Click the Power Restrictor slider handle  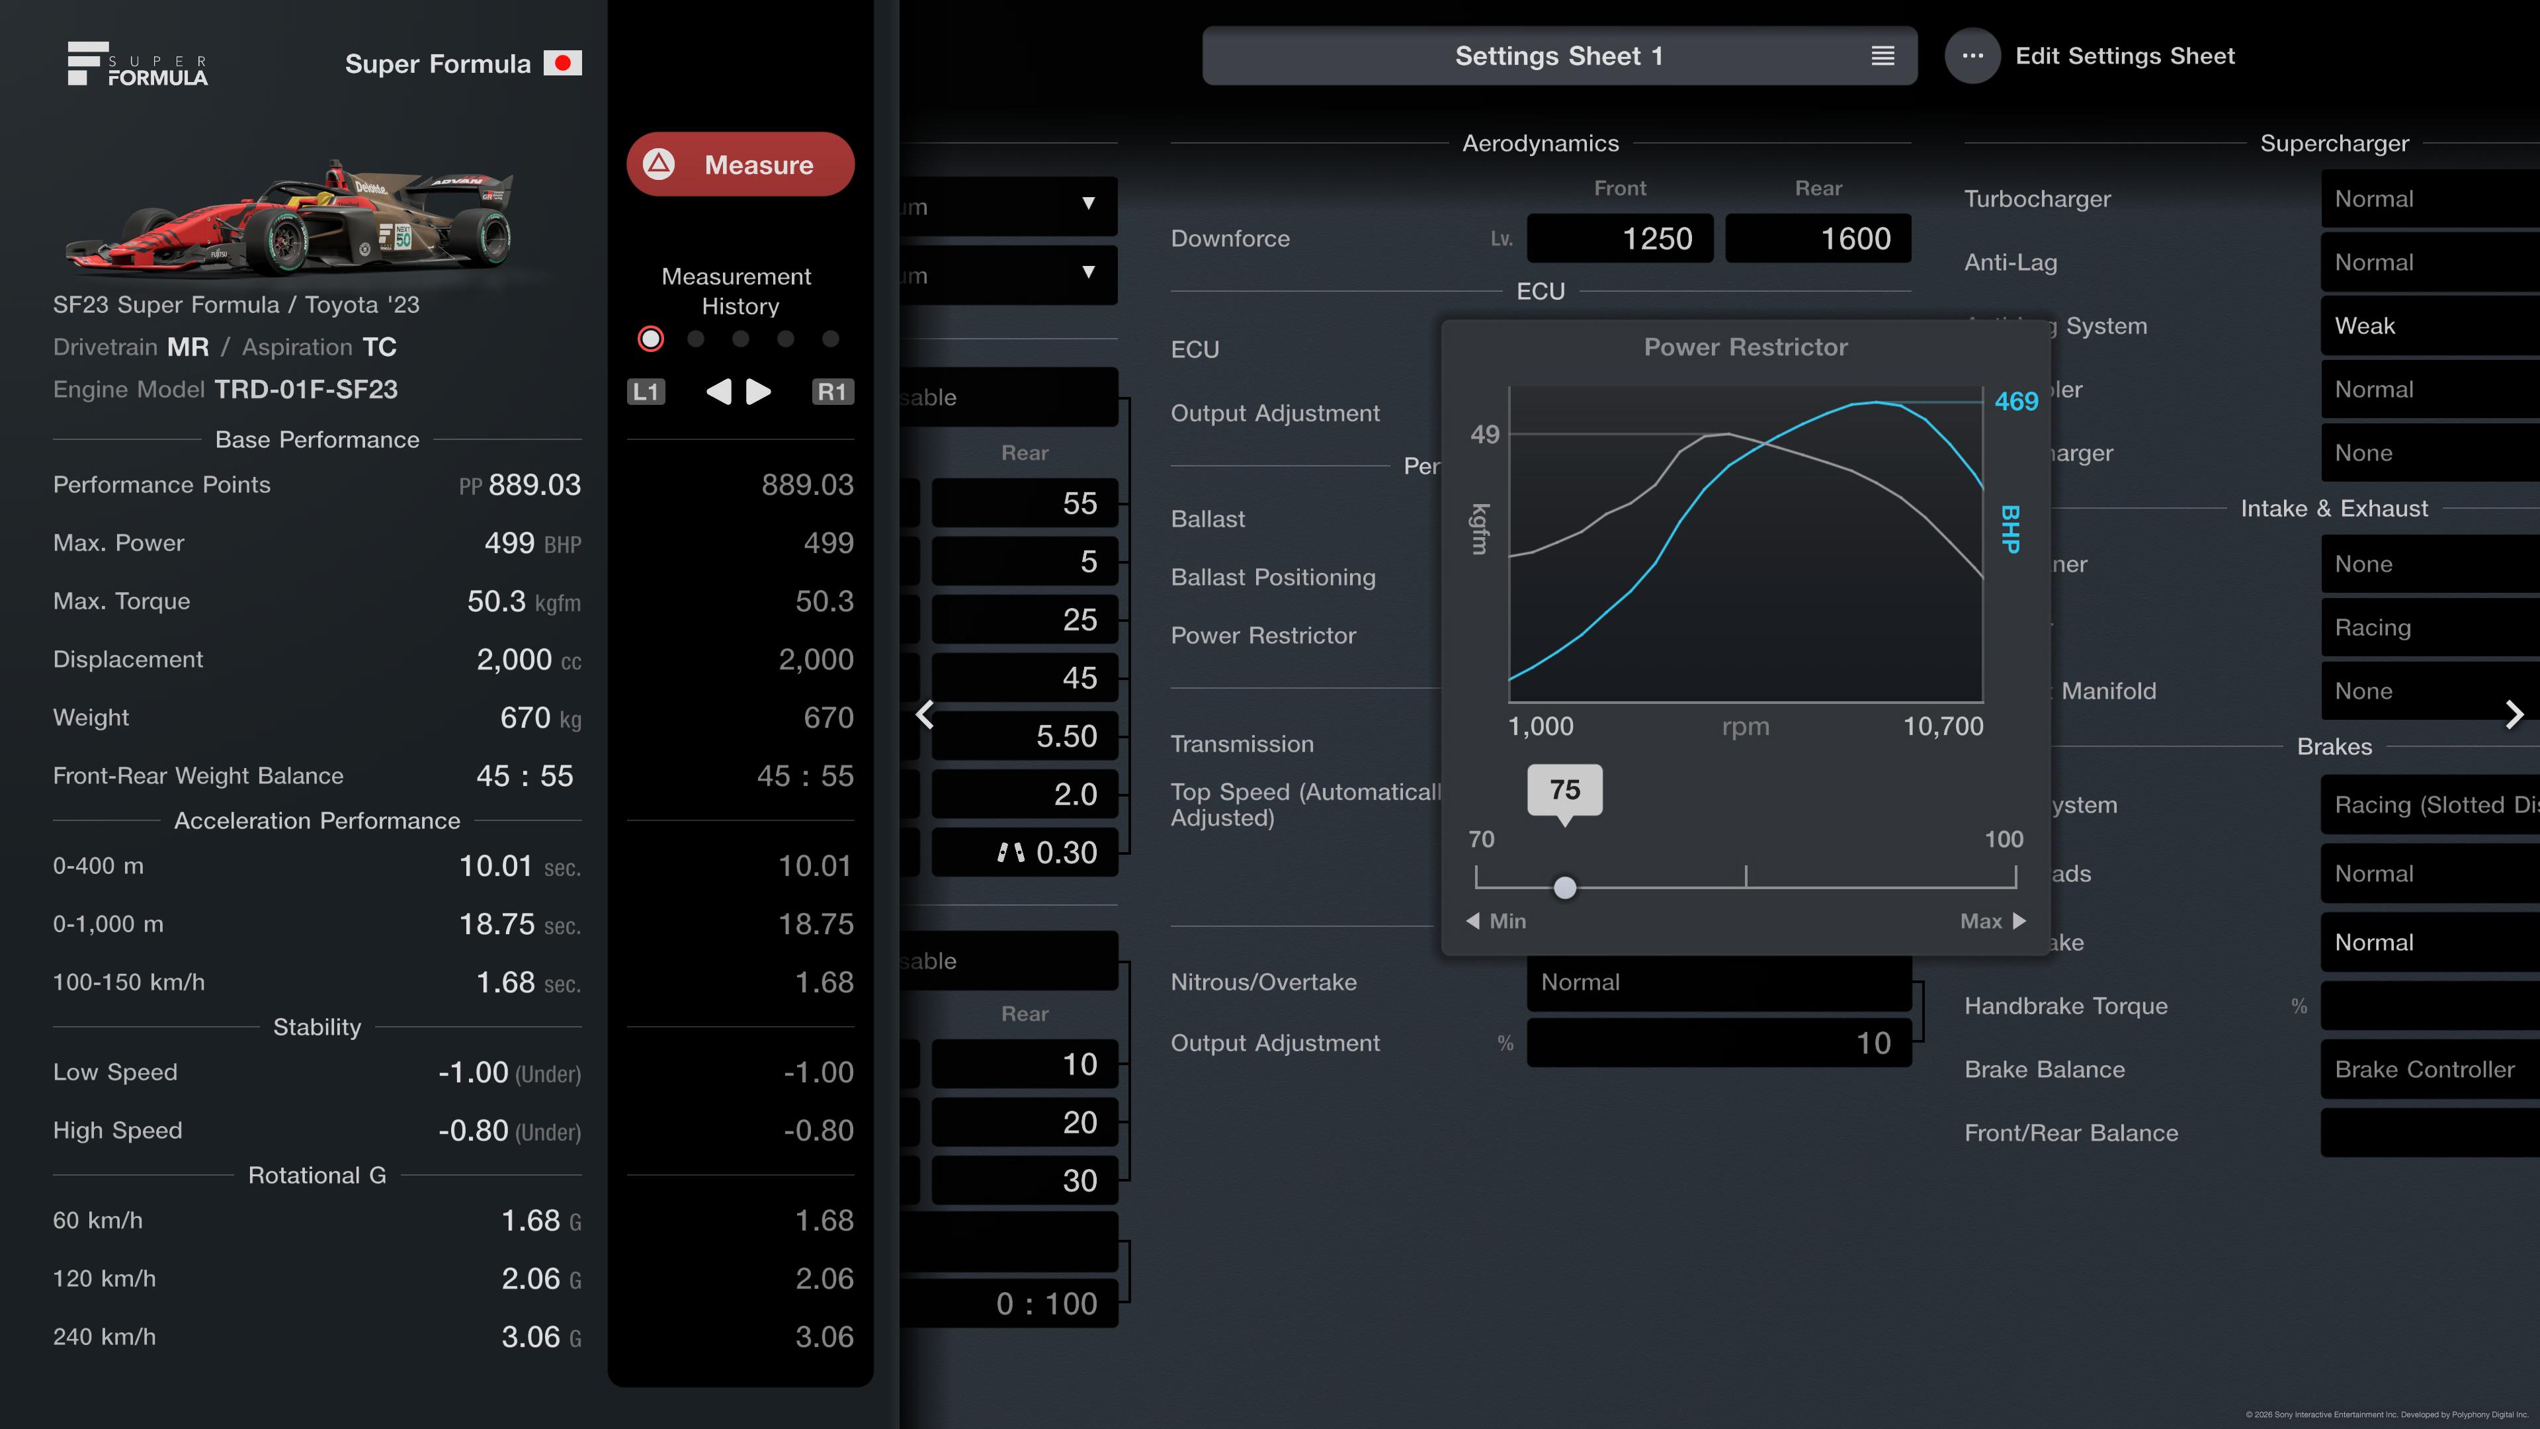[1565, 888]
